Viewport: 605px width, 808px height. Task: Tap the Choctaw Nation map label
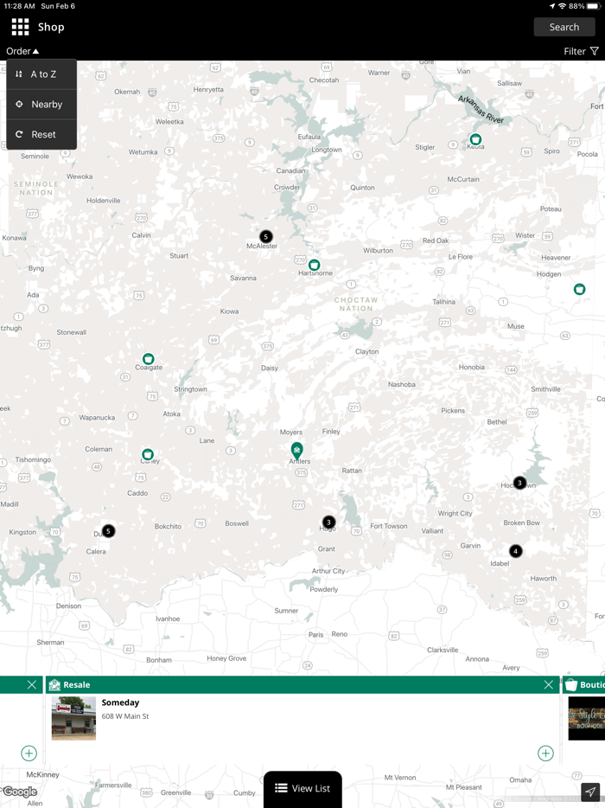pos(356,304)
